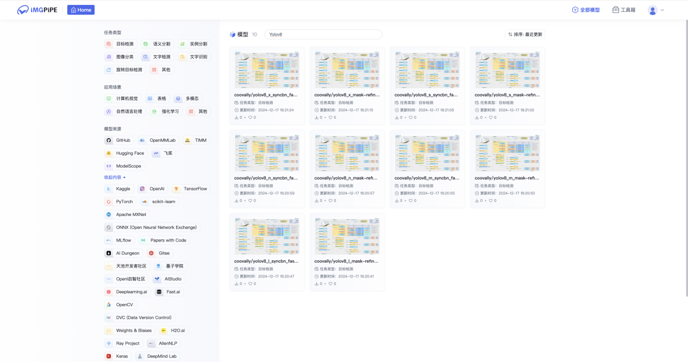Select the 语义分割 task type filter
Screen dimensions: 688x362
coord(157,44)
